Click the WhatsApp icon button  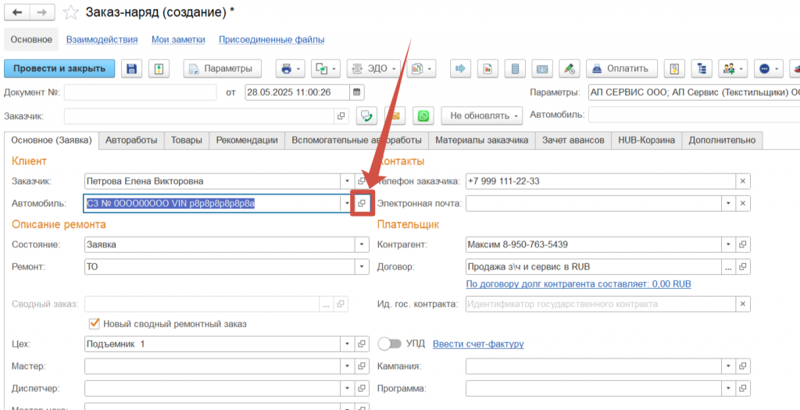423,116
